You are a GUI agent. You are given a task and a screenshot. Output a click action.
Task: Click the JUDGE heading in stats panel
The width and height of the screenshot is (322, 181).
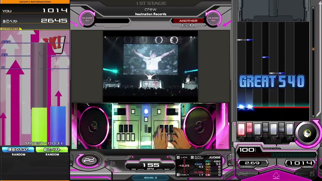point(215,157)
